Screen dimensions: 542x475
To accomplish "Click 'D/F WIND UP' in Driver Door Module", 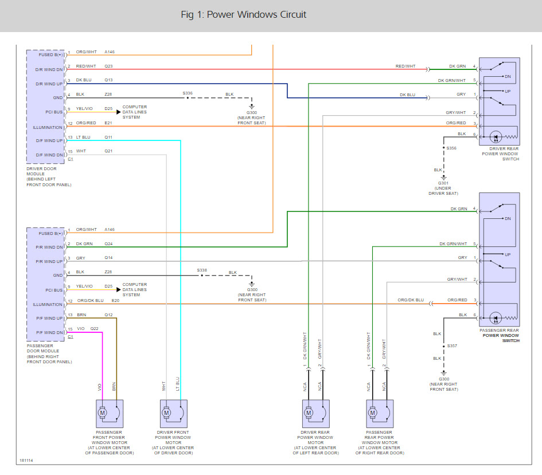I will (x=49, y=140).
